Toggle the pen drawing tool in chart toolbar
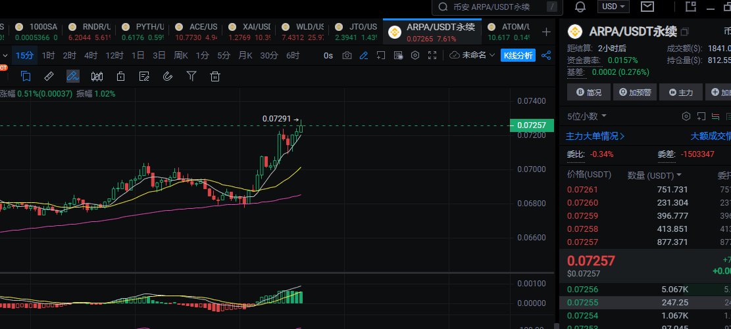Viewport: 731px width, 329px height. (73, 76)
